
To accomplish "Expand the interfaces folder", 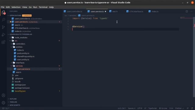I will coord(11,63).
